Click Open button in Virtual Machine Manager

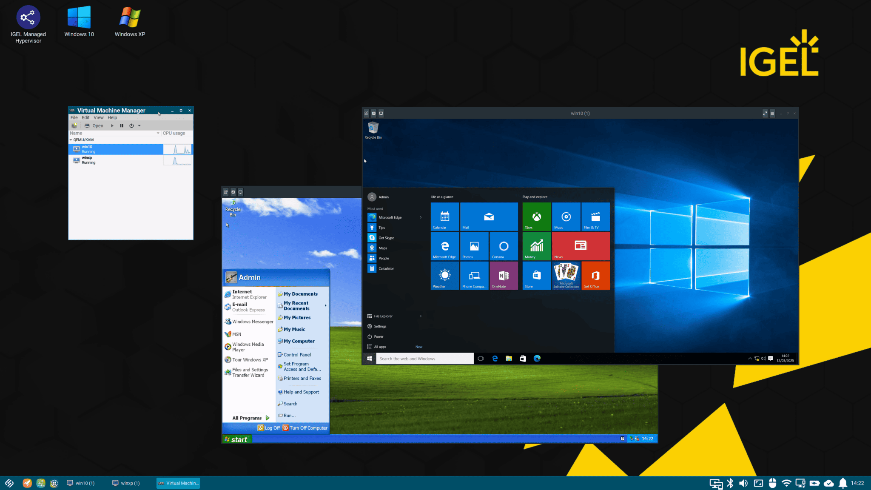point(94,126)
